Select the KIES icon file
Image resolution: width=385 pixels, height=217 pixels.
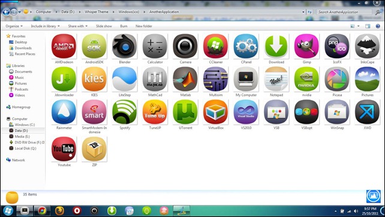coord(94,79)
